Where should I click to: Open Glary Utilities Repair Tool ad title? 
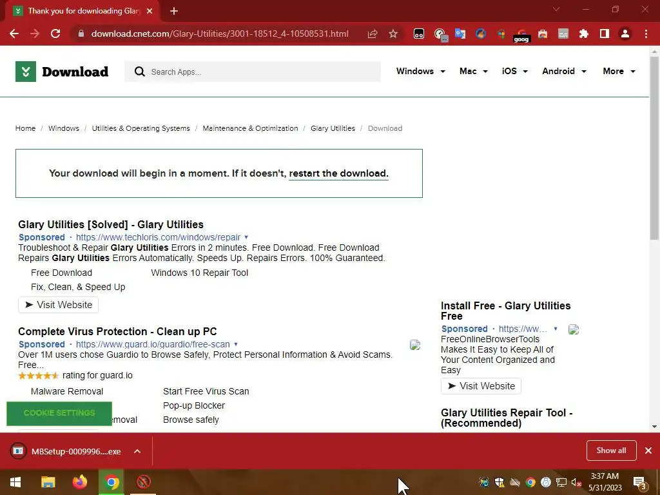pyautogui.click(x=507, y=418)
